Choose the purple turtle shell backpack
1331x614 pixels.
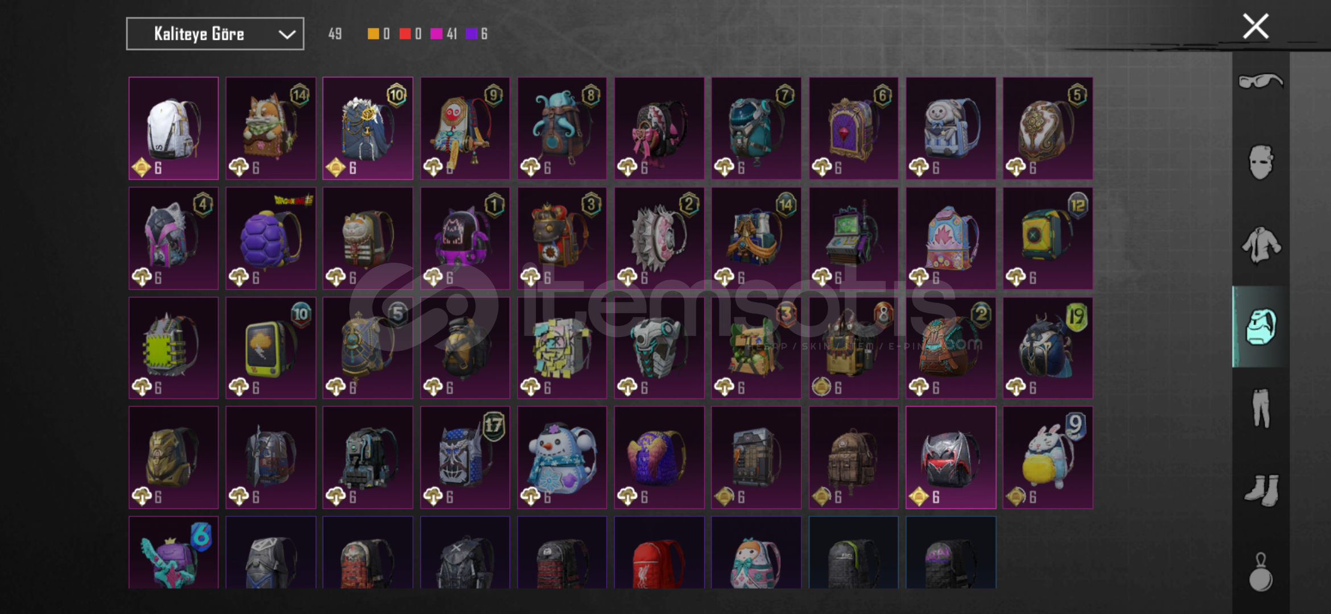point(271,238)
